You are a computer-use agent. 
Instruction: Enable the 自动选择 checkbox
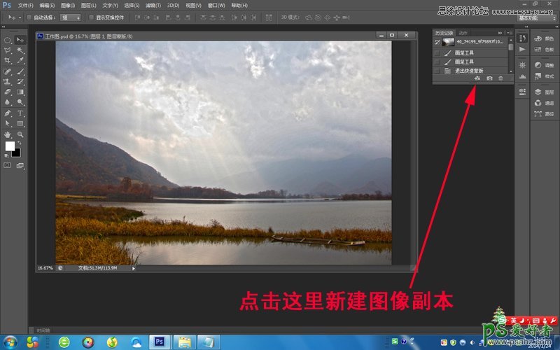[x=28, y=17]
